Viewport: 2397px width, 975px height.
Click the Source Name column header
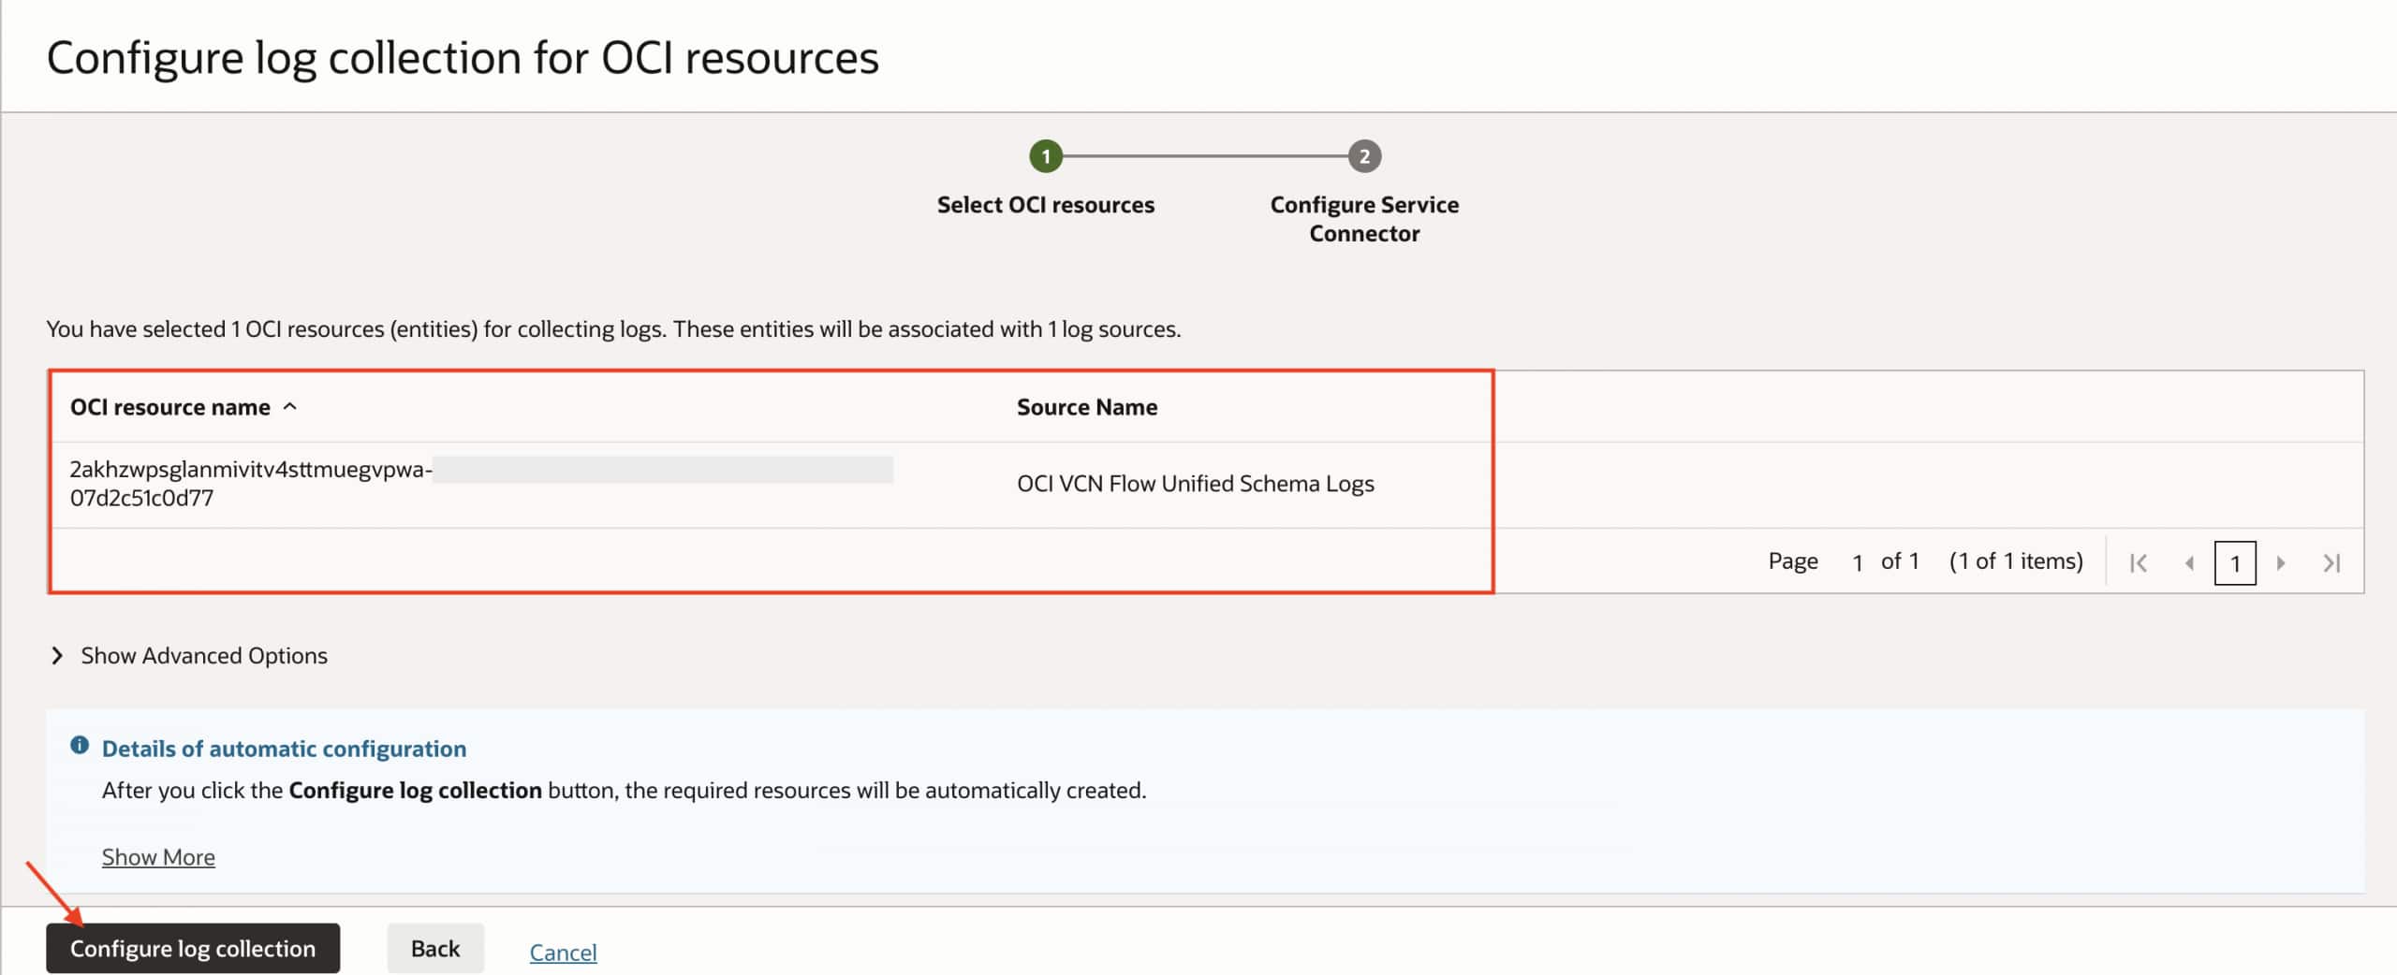tap(1087, 407)
